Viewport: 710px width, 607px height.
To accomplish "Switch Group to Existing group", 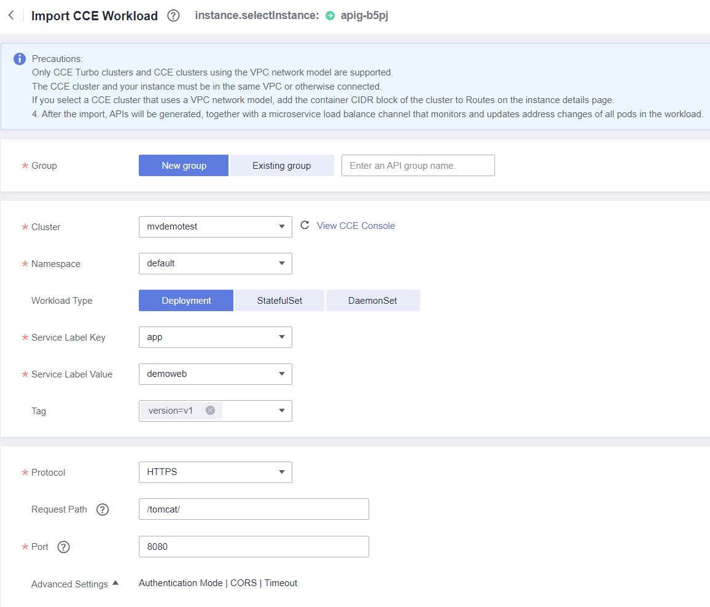I will [x=281, y=165].
